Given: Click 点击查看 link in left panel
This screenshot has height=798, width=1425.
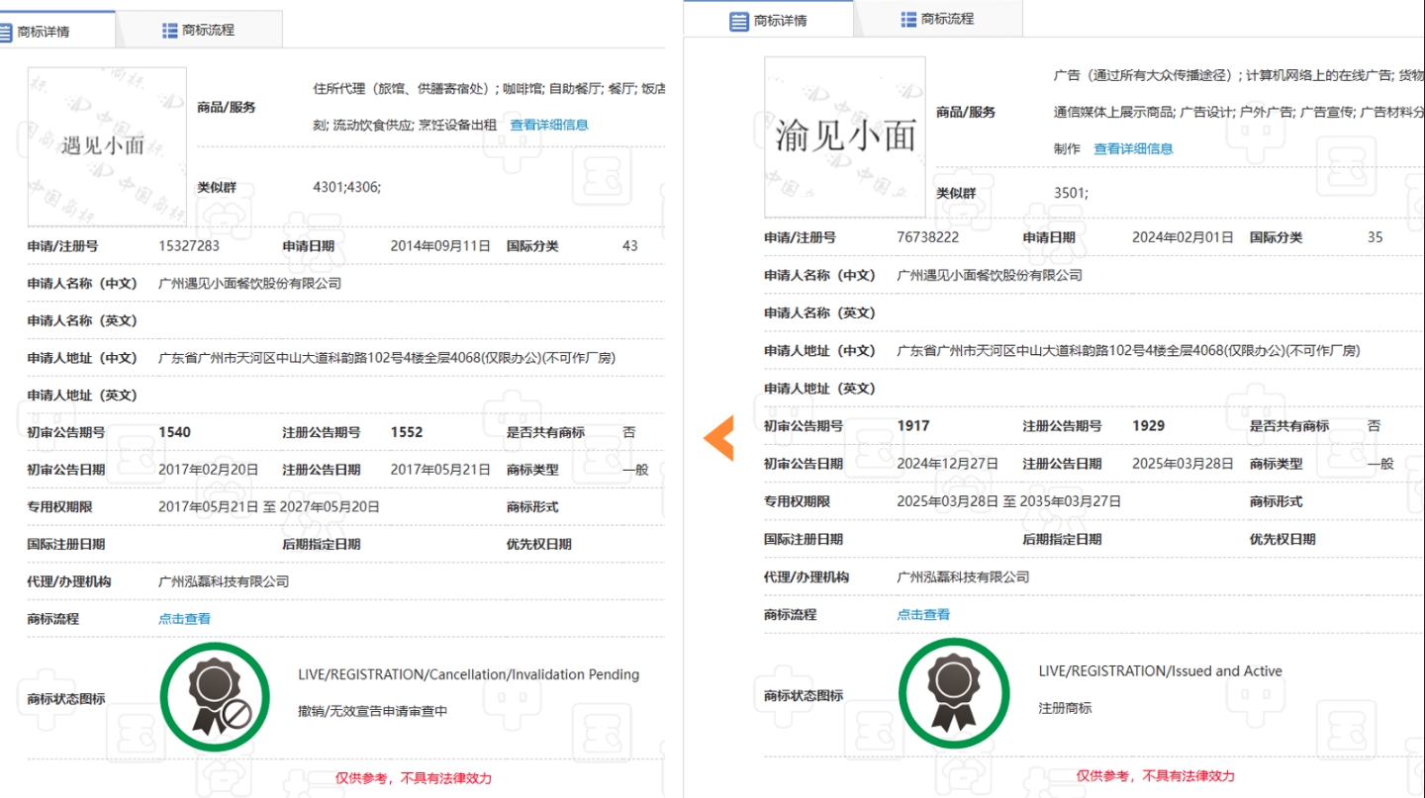Looking at the screenshot, I should click(184, 618).
